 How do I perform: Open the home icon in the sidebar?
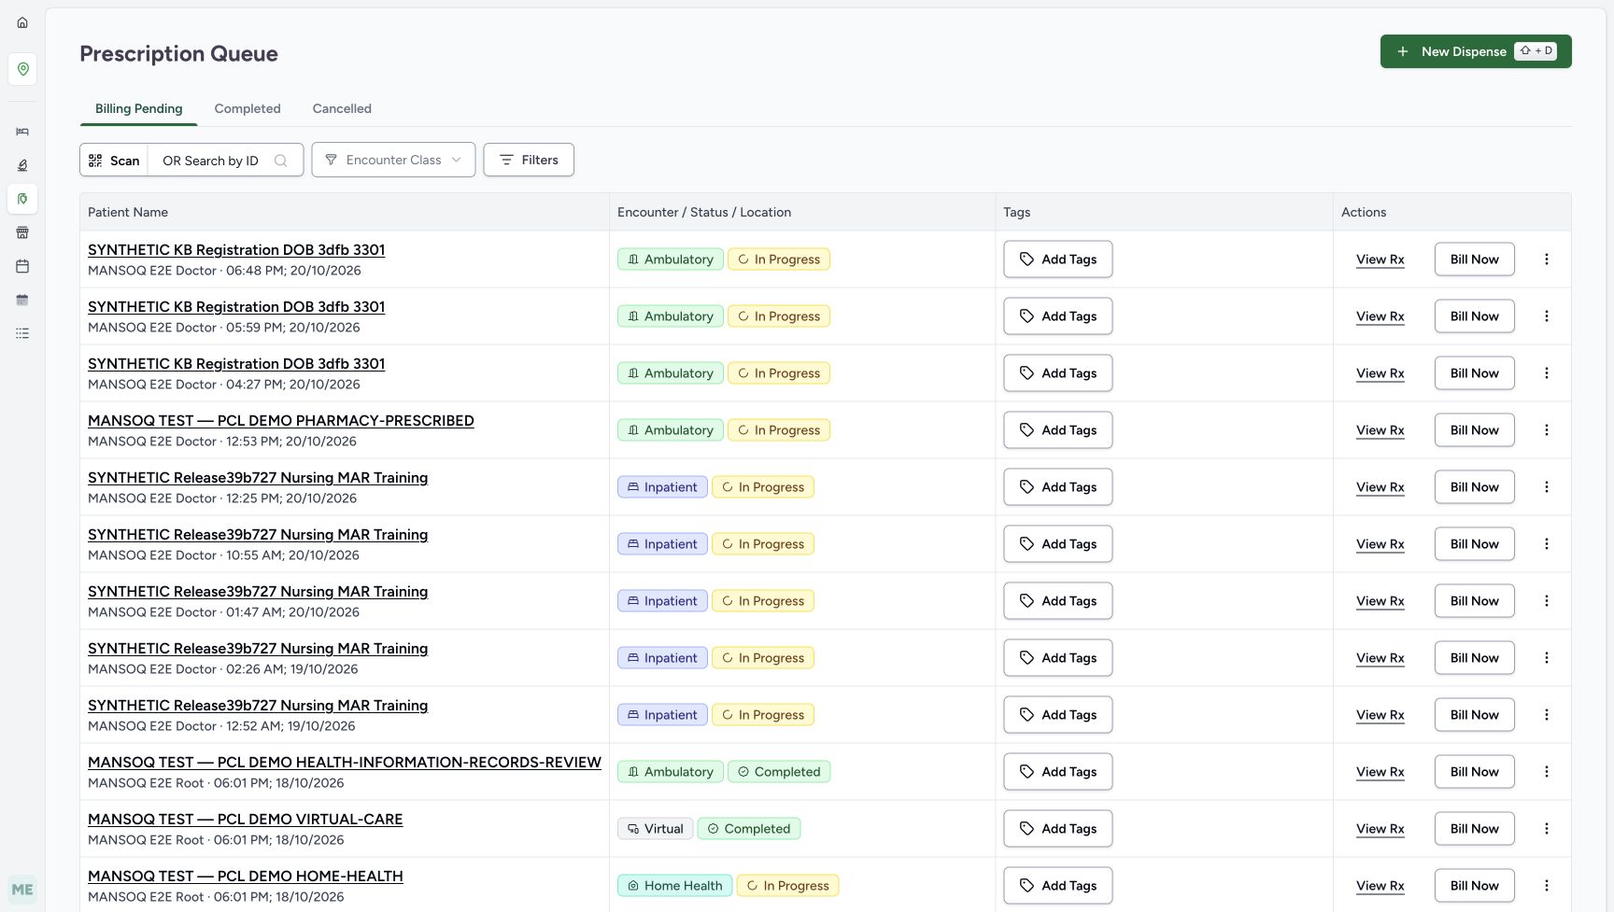(22, 22)
